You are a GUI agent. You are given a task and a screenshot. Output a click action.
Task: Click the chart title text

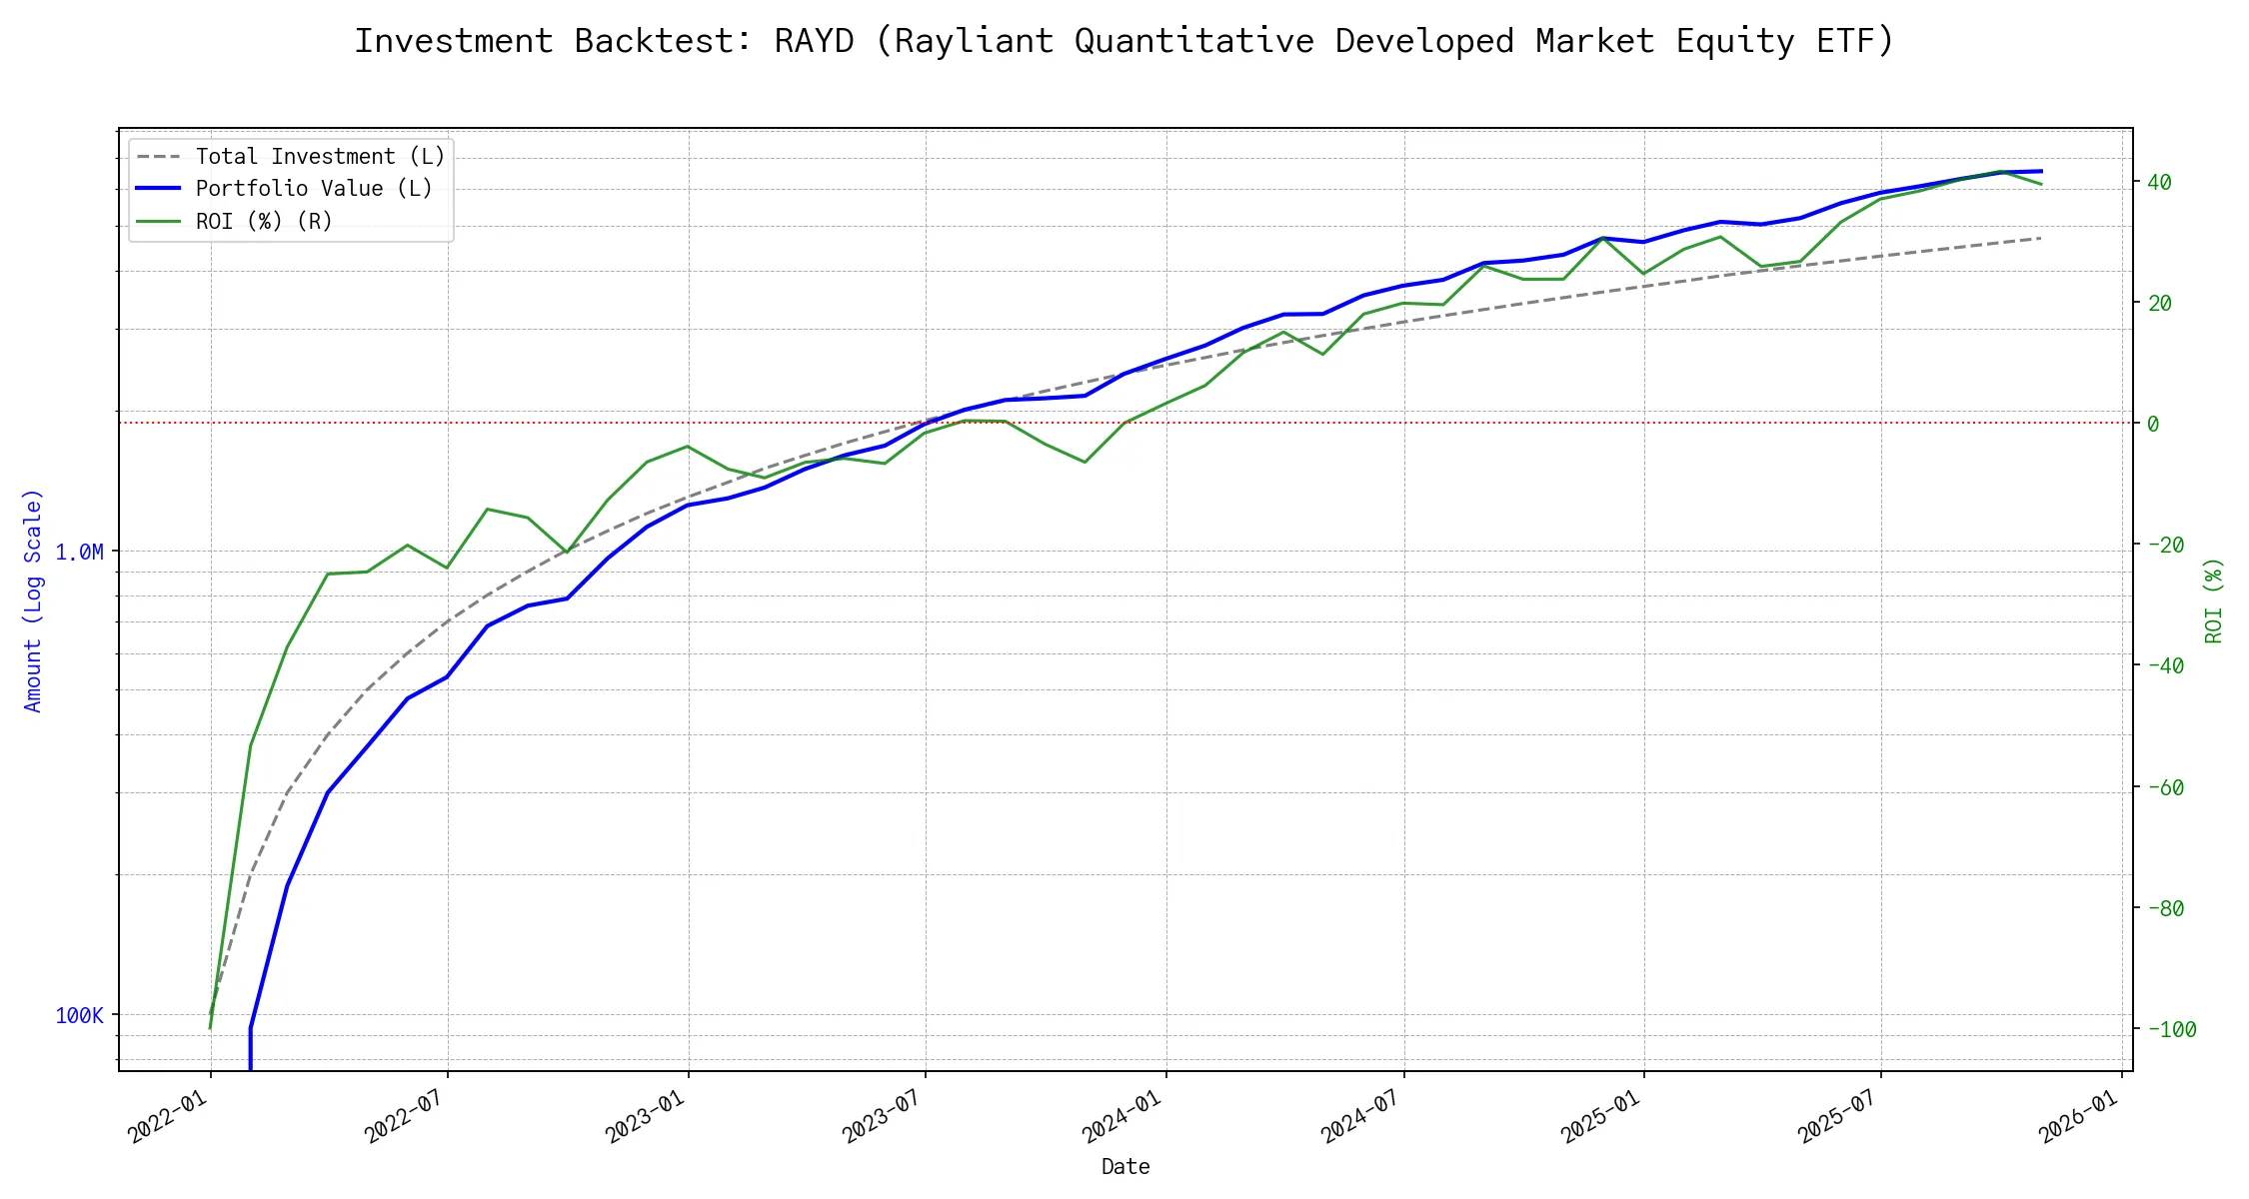click(1124, 42)
